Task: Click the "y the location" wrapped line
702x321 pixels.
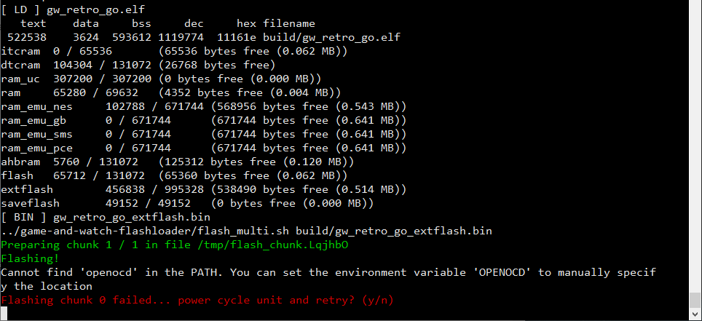Action: (47, 286)
